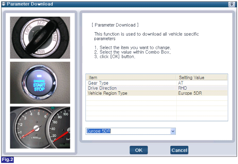Click the Engine Start Stop button image
238x164 pixels.
(40, 83)
